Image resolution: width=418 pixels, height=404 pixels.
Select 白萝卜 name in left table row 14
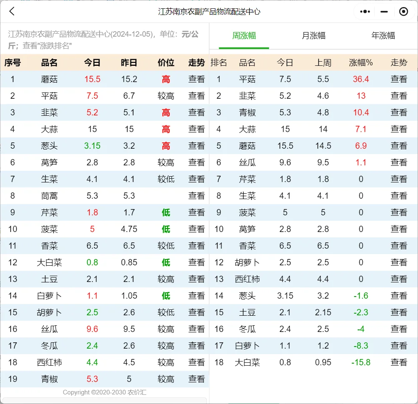pos(49,296)
